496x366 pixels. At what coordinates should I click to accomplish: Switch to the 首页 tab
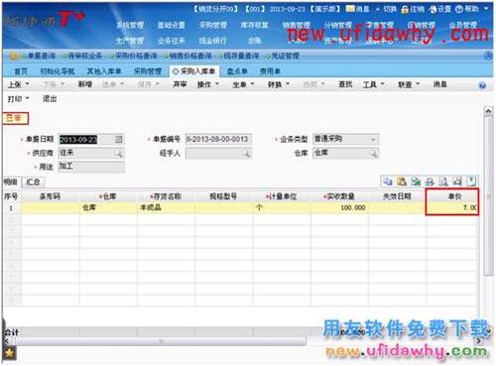click(21, 71)
